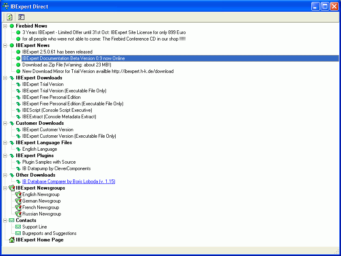This screenshot has height=256, width=341.
Task: Collapse the Other Downloads node
Action: tap(5, 175)
